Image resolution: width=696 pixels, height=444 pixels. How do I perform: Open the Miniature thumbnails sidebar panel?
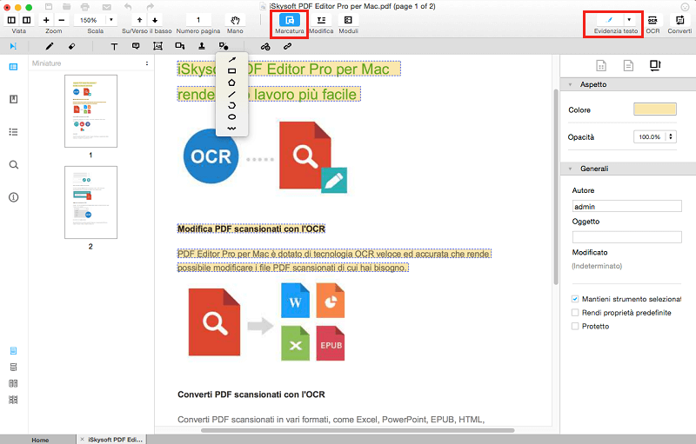pyautogui.click(x=13, y=67)
